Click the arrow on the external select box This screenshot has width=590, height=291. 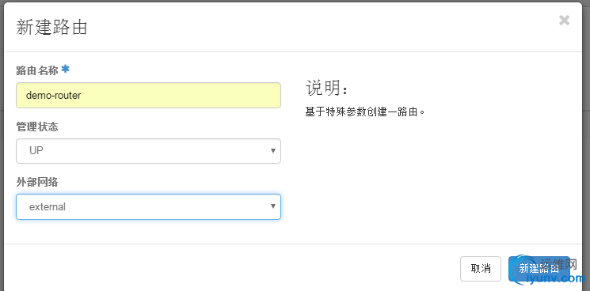click(x=273, y=206)
